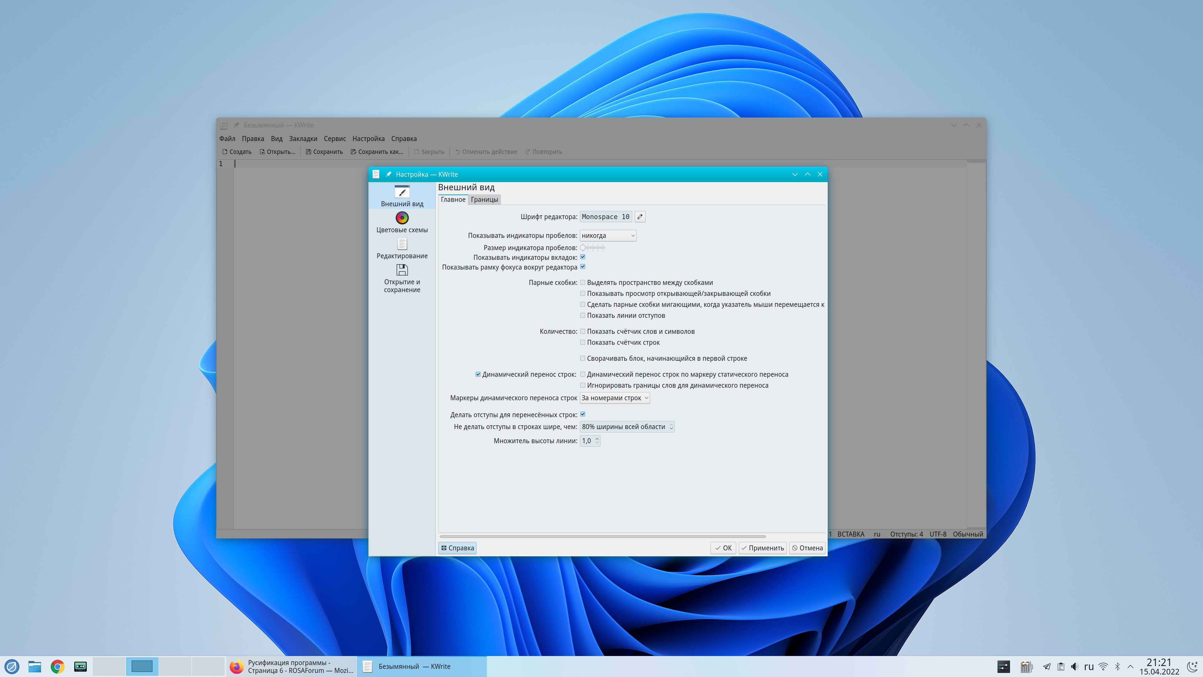The image size is (1203, 677).
Task: Expand Показывать индикаторы пробелов dropdown
Action: (607, 235)
